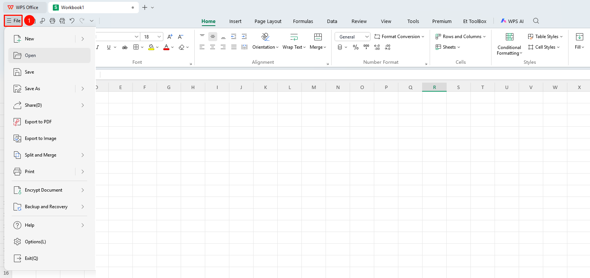Toggle align text left
590x278 pixels.
(x=202, y=47)
